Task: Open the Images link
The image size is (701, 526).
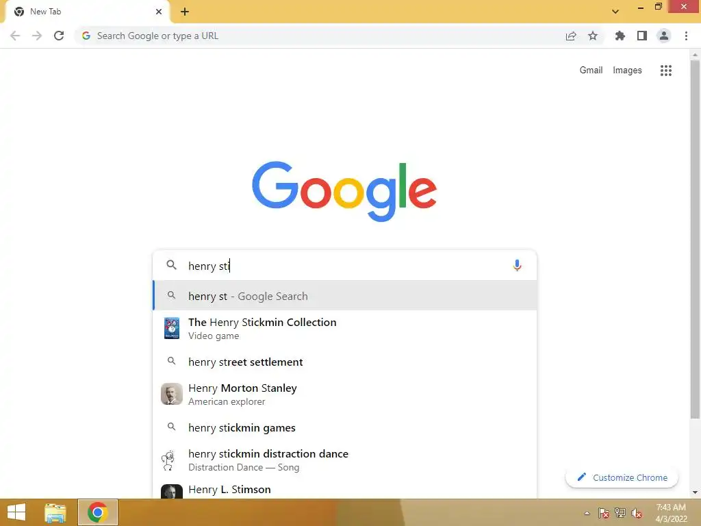Action: pos(627,71)
